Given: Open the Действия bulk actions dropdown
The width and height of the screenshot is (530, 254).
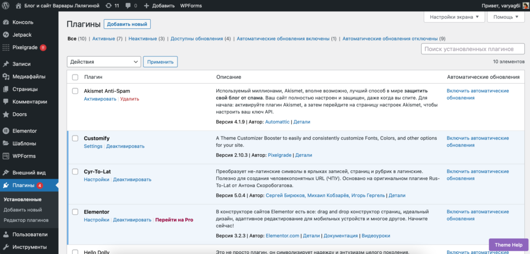Looking at the screenshot, I should click(104, 62).
